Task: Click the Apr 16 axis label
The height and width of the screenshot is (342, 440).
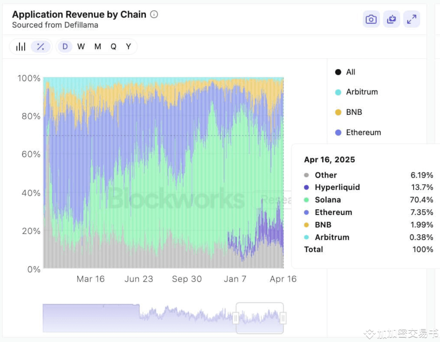Action: [x=283, y=279]
